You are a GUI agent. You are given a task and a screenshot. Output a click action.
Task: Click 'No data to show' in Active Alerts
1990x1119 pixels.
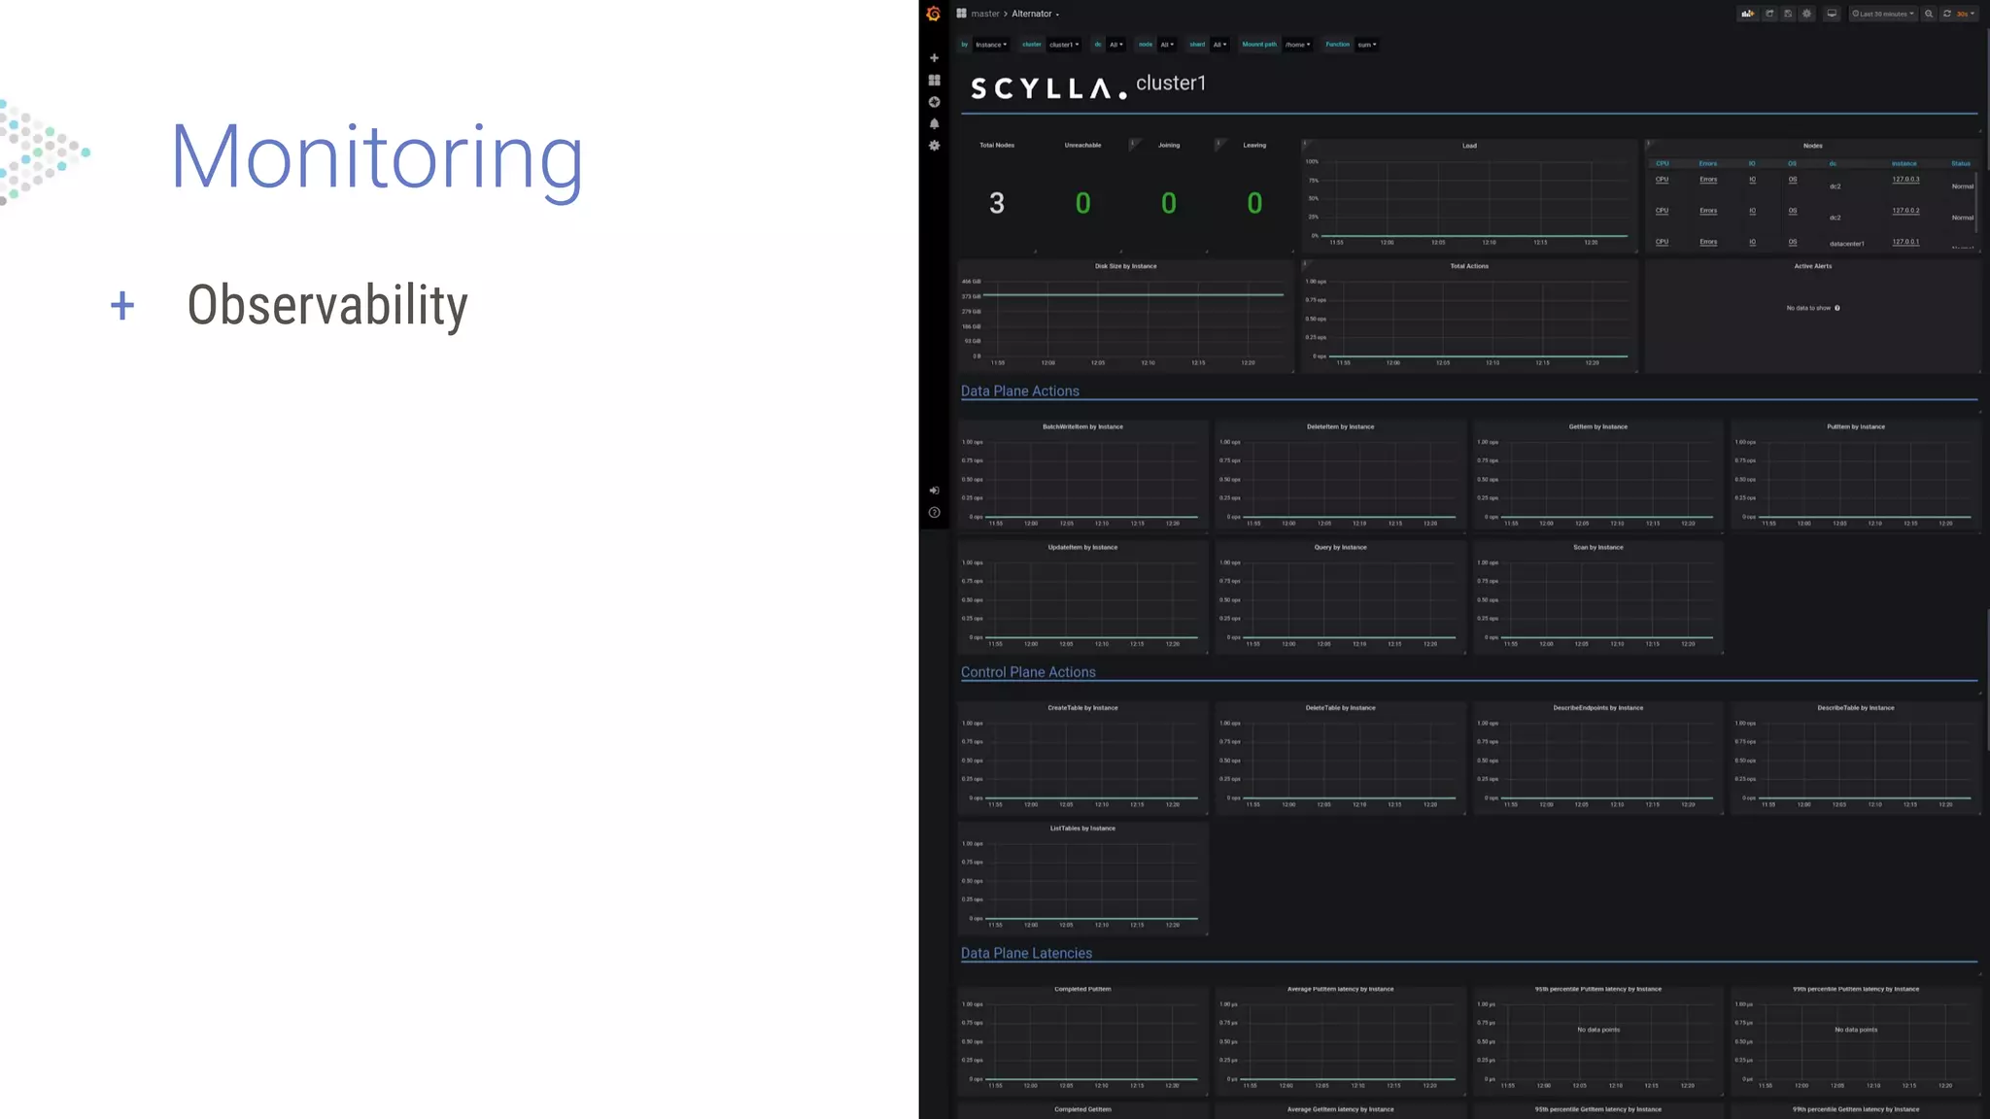point(1808,308)
